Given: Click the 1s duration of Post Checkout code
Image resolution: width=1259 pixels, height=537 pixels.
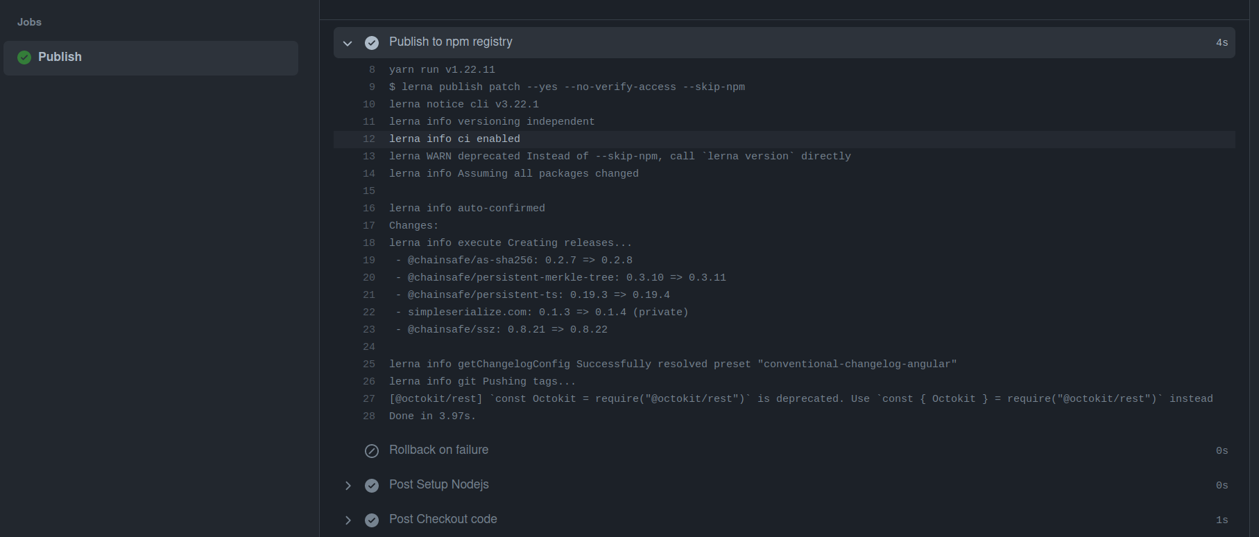Looking at the screenshot, I should tap(1222, 520).
